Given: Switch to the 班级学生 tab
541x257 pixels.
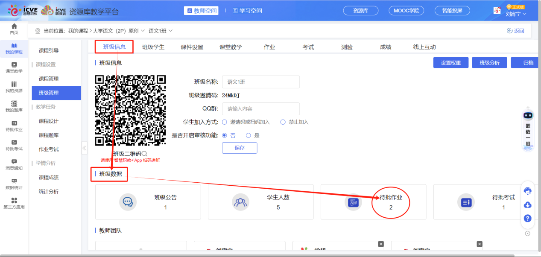Looking at the screenshot, I should (x=154, y=47).
